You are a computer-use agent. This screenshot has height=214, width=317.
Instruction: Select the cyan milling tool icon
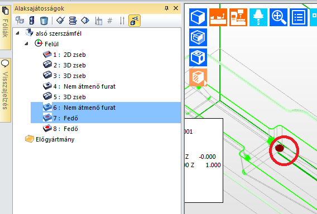coord(258,17)
